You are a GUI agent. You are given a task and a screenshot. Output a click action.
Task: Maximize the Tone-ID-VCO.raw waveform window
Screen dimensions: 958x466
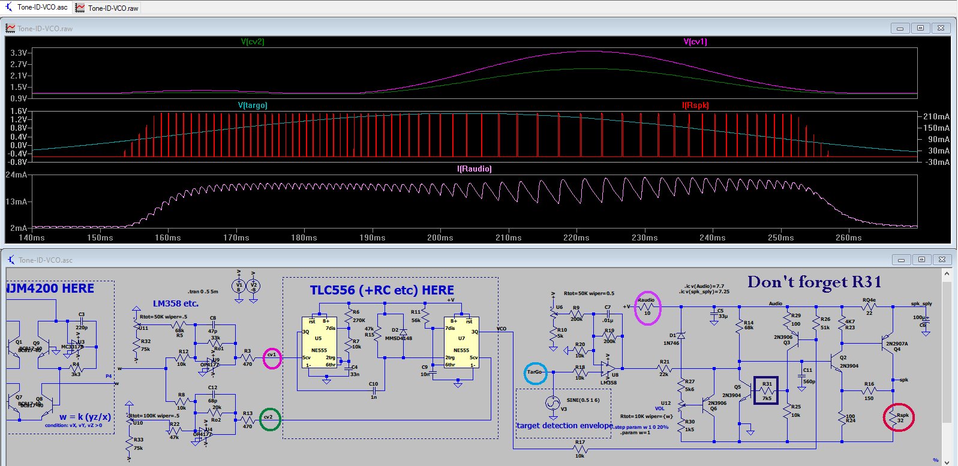(x=920, y=28)
